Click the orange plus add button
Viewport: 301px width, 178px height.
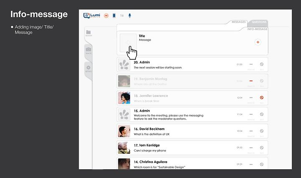(258, 42)
